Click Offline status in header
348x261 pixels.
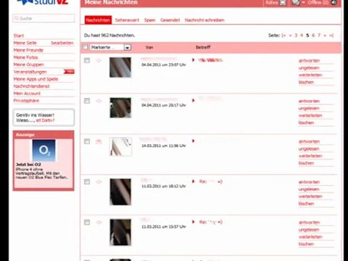coord(318,2)
